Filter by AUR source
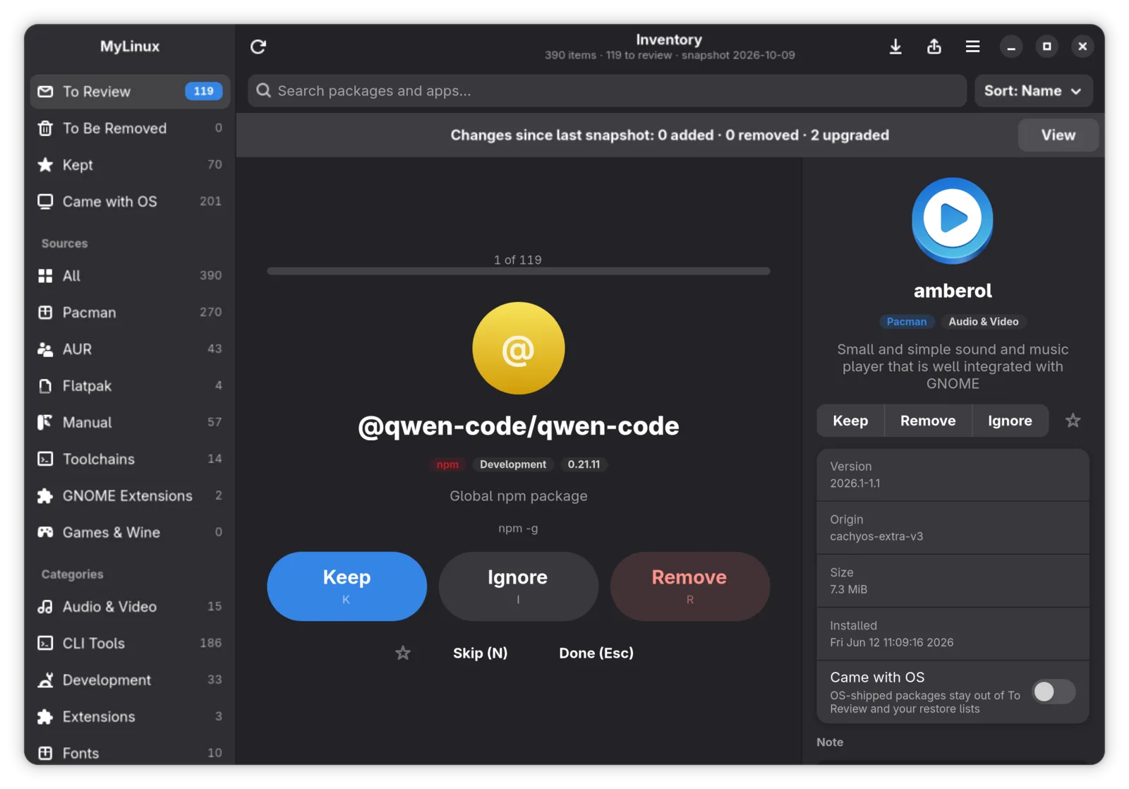The image size is (1129, 789). pos(130,349)
